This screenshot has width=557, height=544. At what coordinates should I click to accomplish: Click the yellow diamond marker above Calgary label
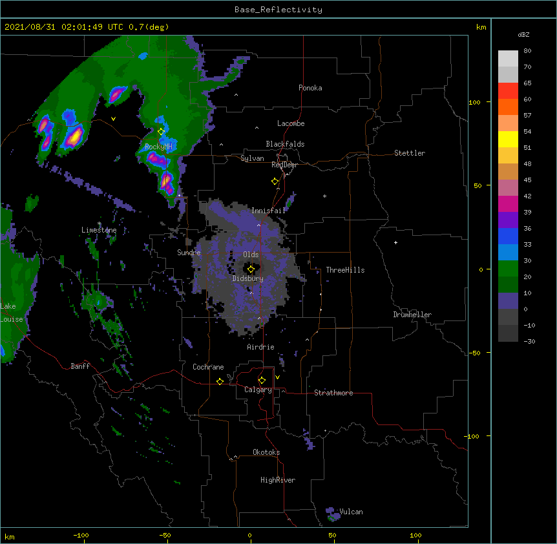[x=262, y=381]
